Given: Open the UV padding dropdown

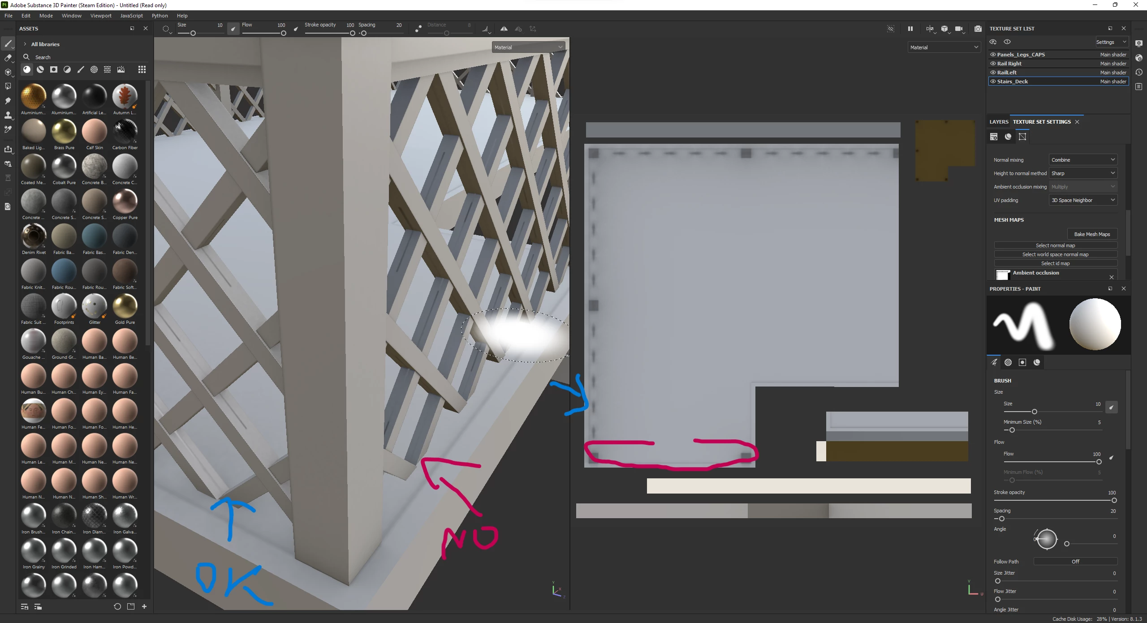Looking at the screenshot, I should 1082,200.
